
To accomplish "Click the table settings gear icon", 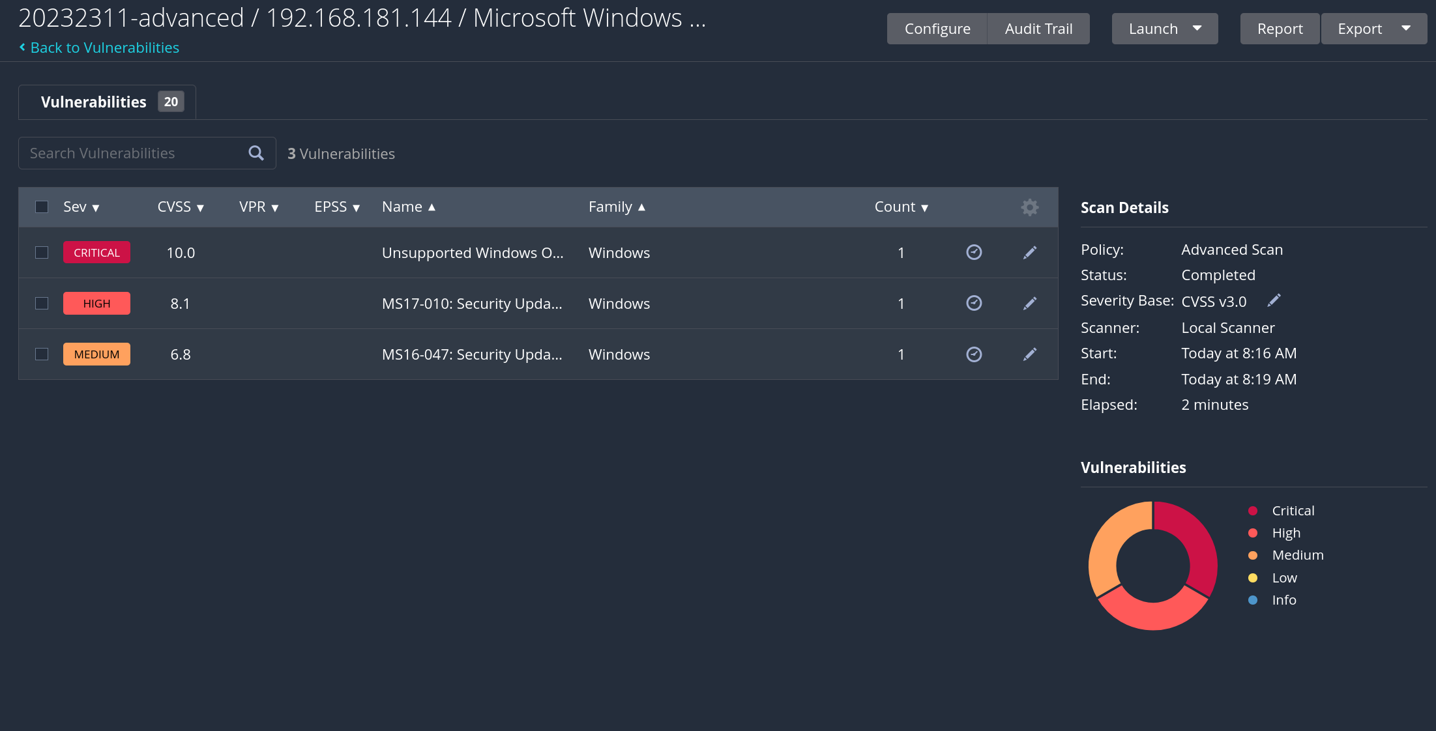I will (1029, 207).
